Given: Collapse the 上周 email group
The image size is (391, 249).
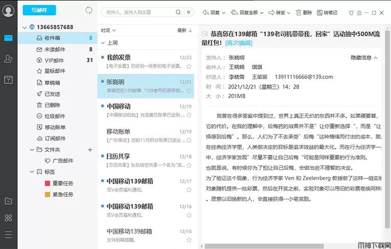Looking at the screenshot, I should (103, 43).
